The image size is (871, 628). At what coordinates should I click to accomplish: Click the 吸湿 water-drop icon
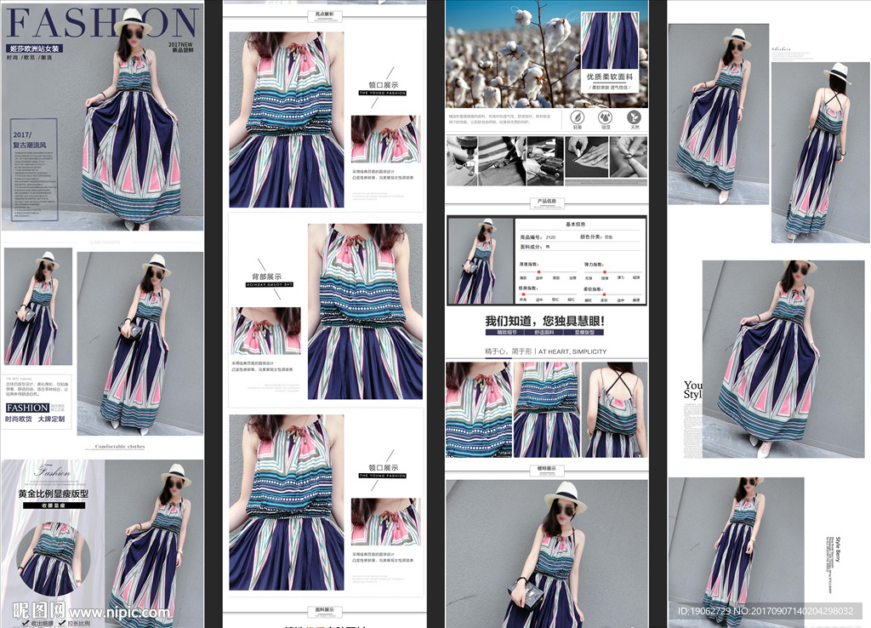click(605, 117)
